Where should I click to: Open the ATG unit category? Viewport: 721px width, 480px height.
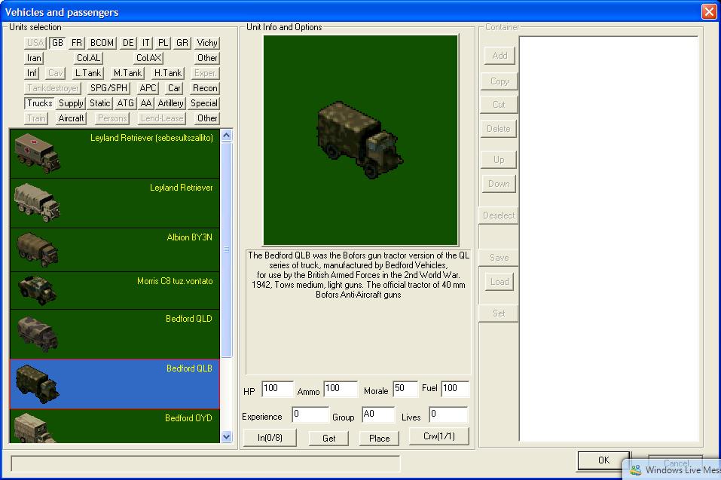click(125, 103)
